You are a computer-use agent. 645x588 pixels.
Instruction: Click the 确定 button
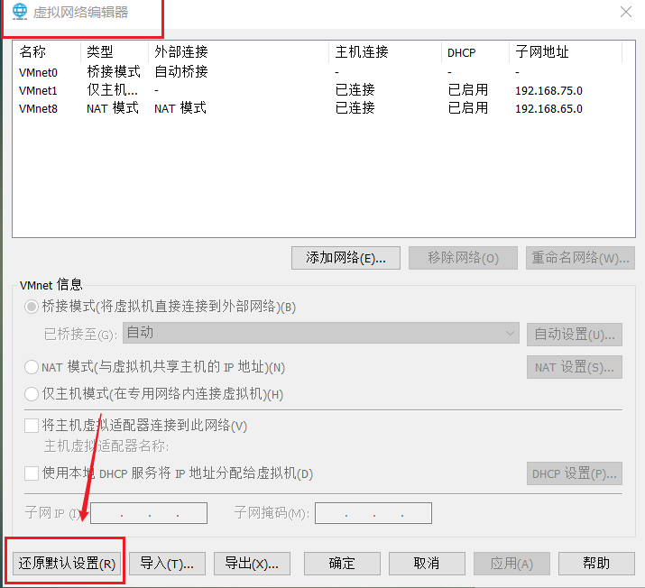pos(342,564)
